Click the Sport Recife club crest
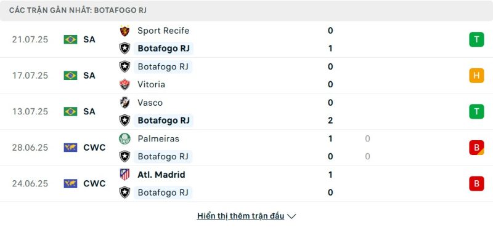This screenshot has height=230, width=493. 124,31
